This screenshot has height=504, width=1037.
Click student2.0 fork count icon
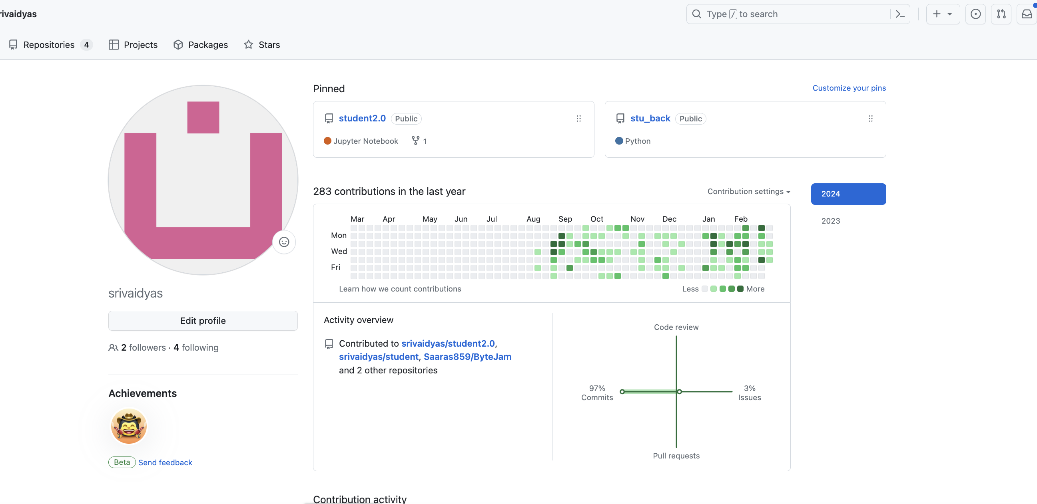click(416, 141)
